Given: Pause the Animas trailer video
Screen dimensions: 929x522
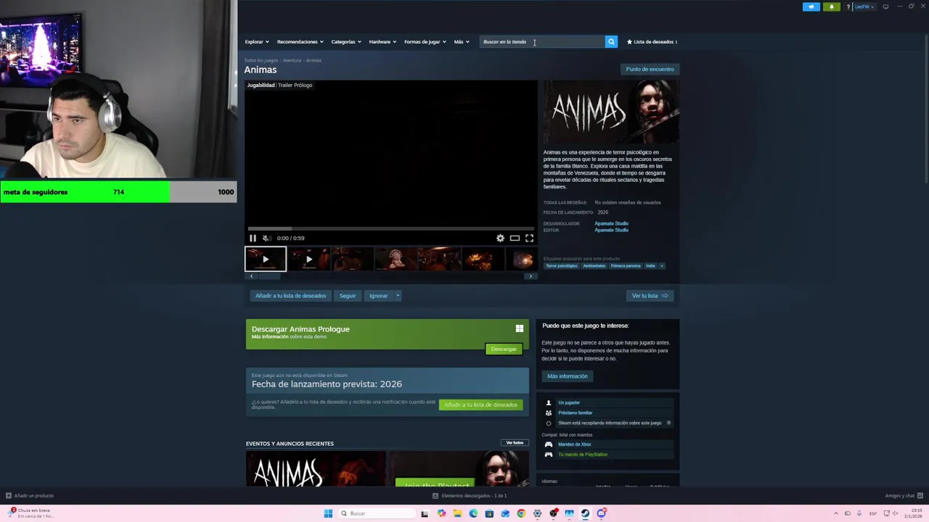Looking at the screenshot, I should [x=253, y=238].
